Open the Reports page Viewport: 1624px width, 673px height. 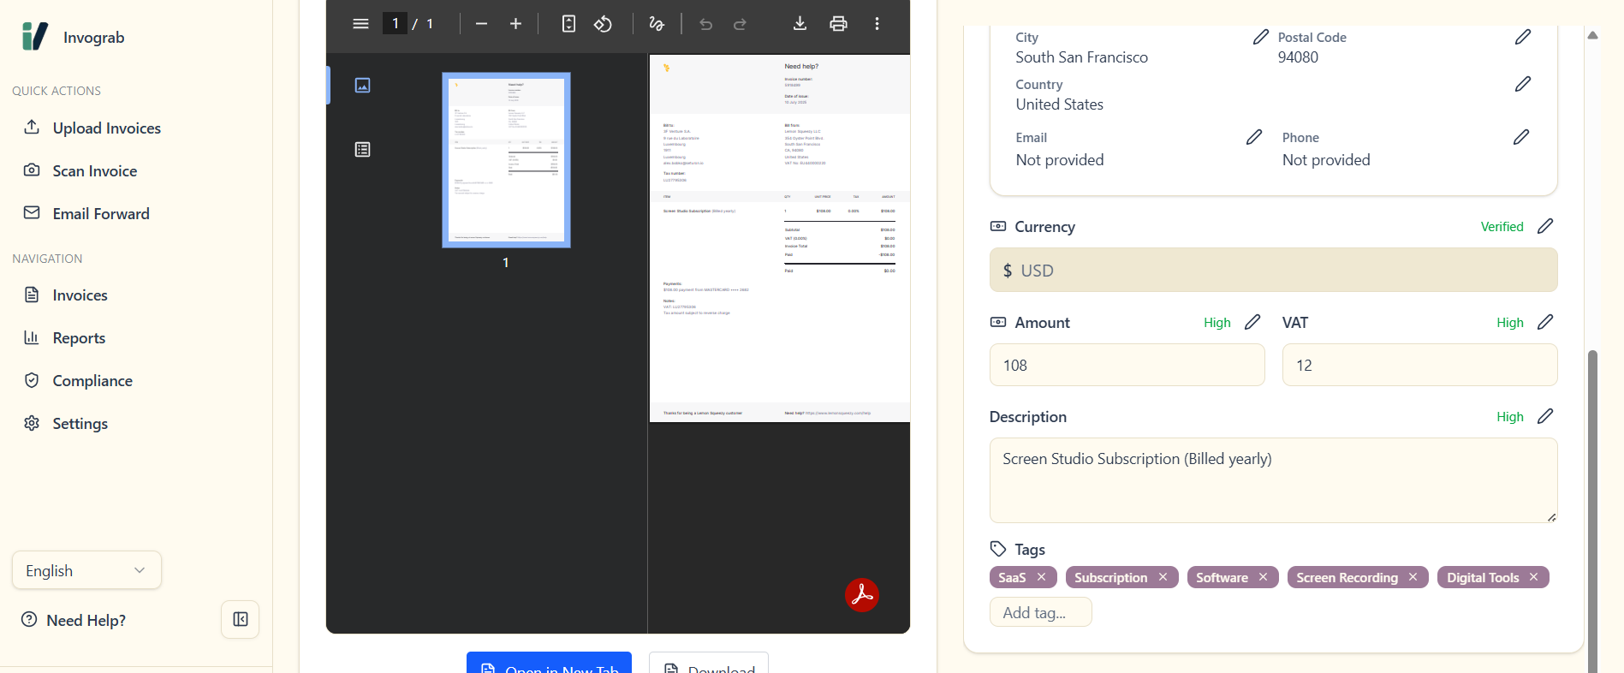(x=79, y=338)
